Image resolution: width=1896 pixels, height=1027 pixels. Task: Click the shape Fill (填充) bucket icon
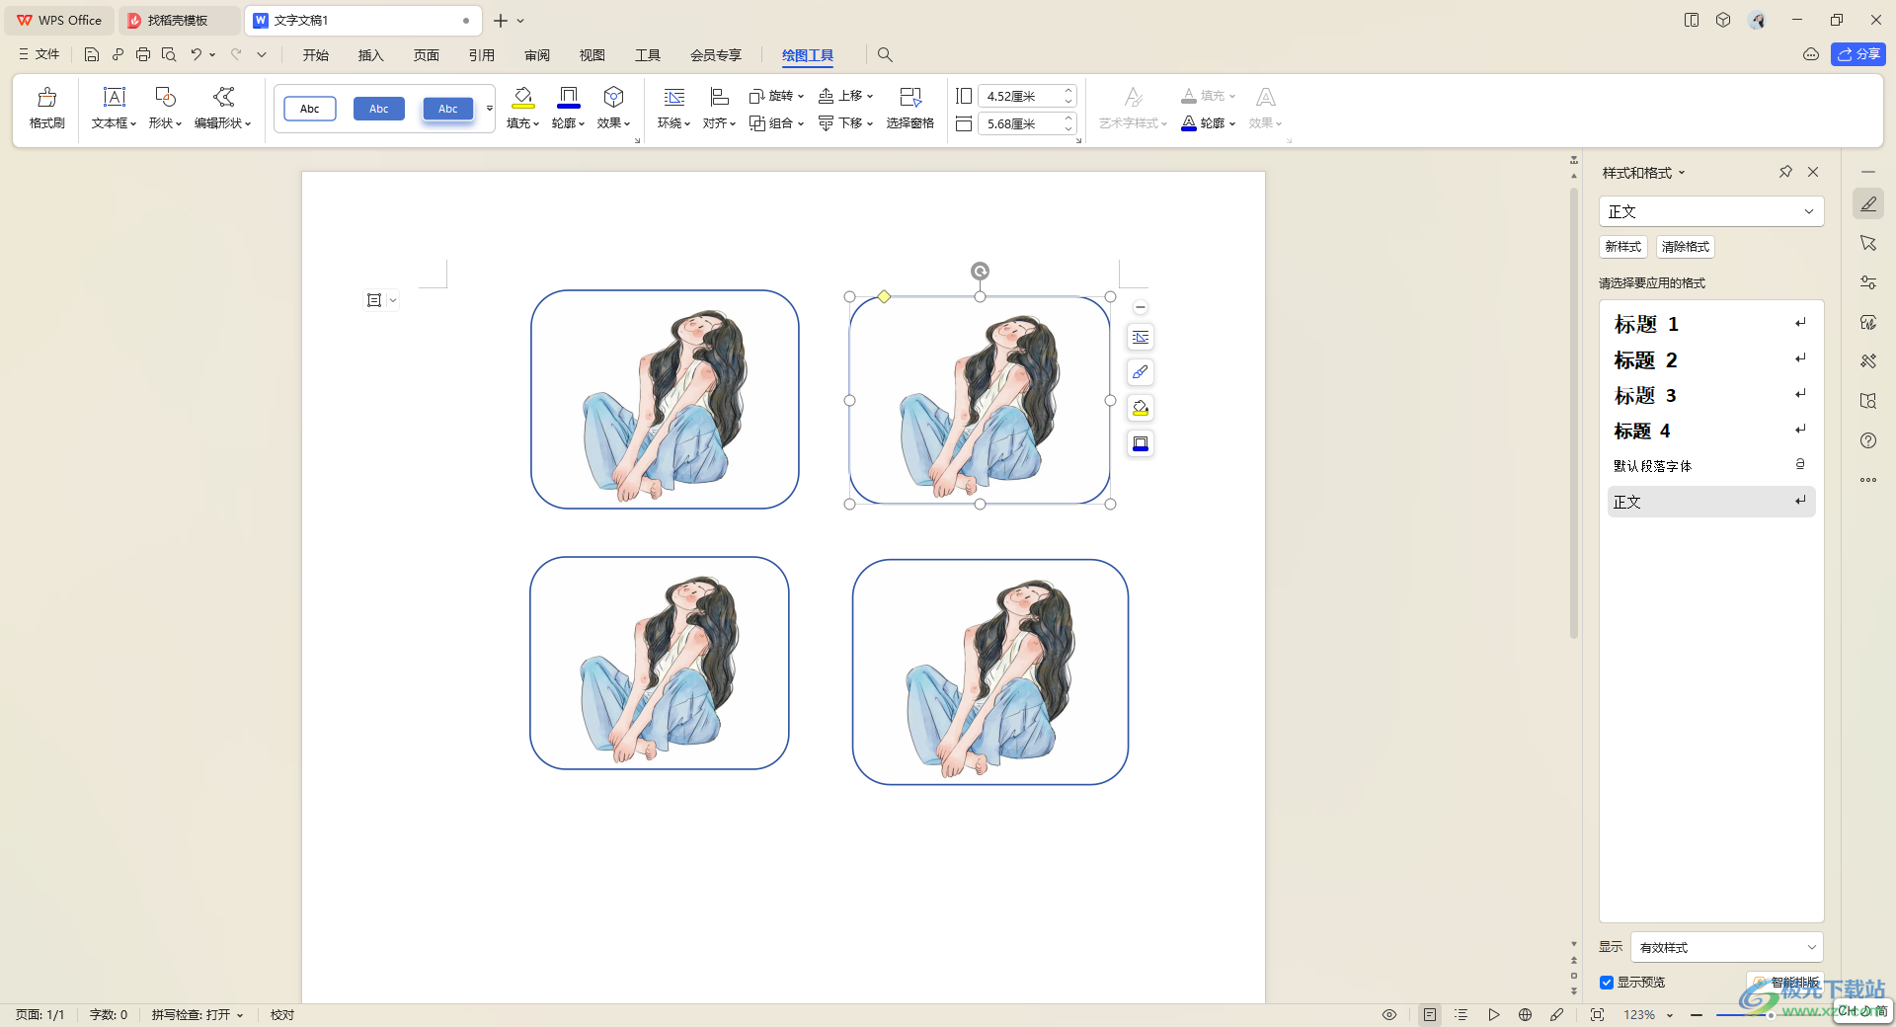point(522,97)
